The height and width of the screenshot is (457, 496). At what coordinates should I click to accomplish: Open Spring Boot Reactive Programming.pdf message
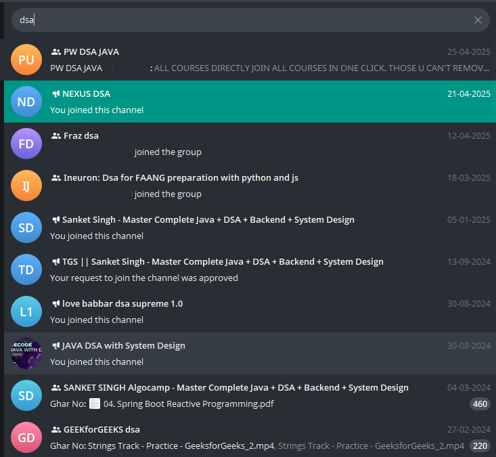tap(187, 404)
